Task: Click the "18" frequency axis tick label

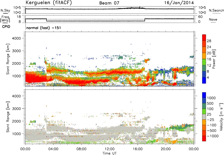Action: pos(19,17)
